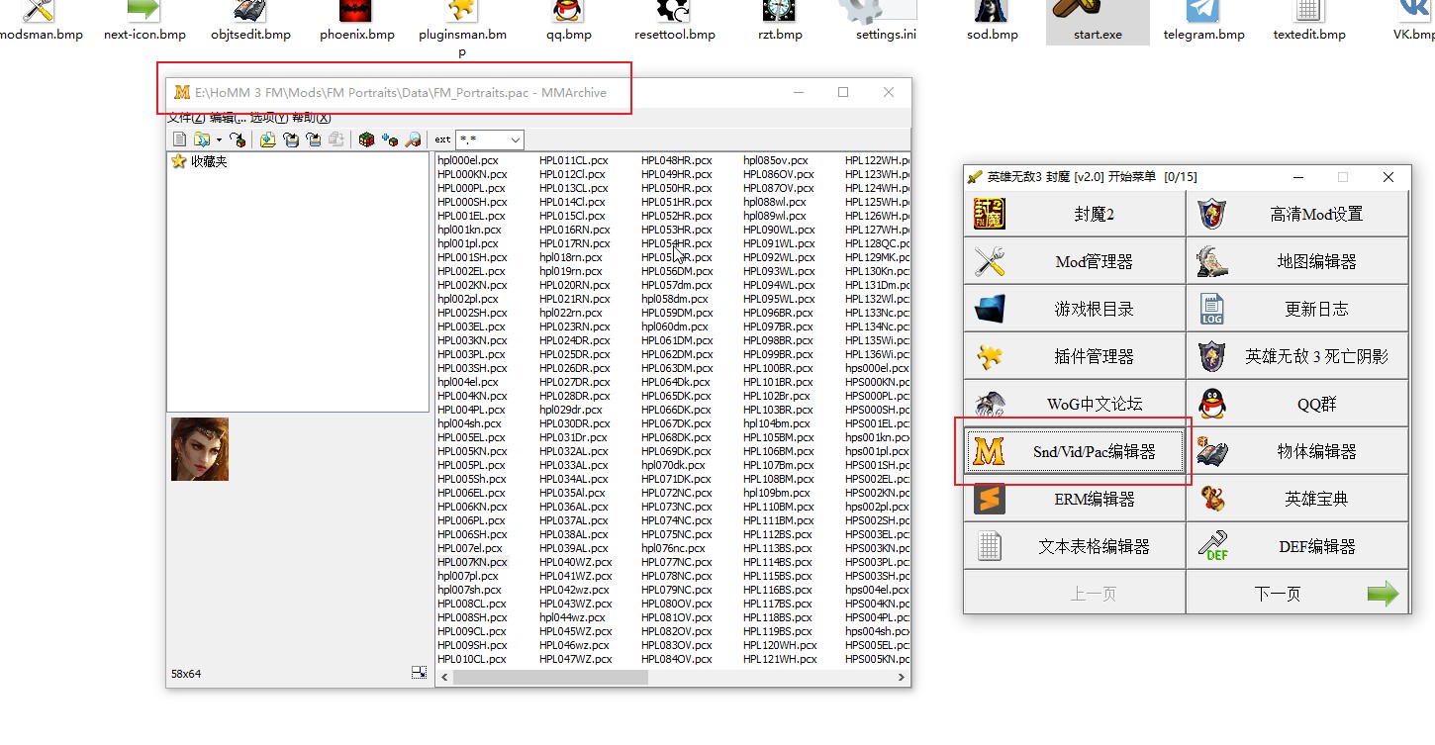
Task: Click the colored cube toolbar icon
Action: (367, 140)
